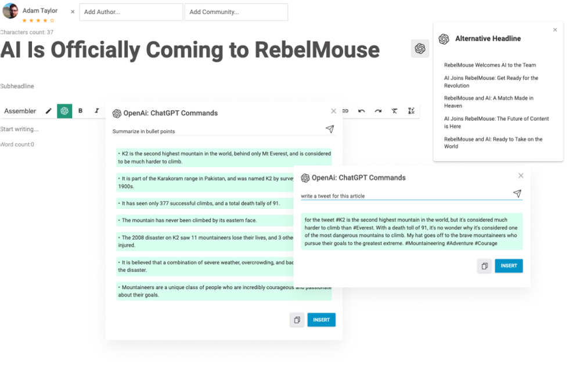This screenshot has height=379, width=569.
Task: Toggle italic formatting in the toolbar
Action: click(x=97, y=111)
